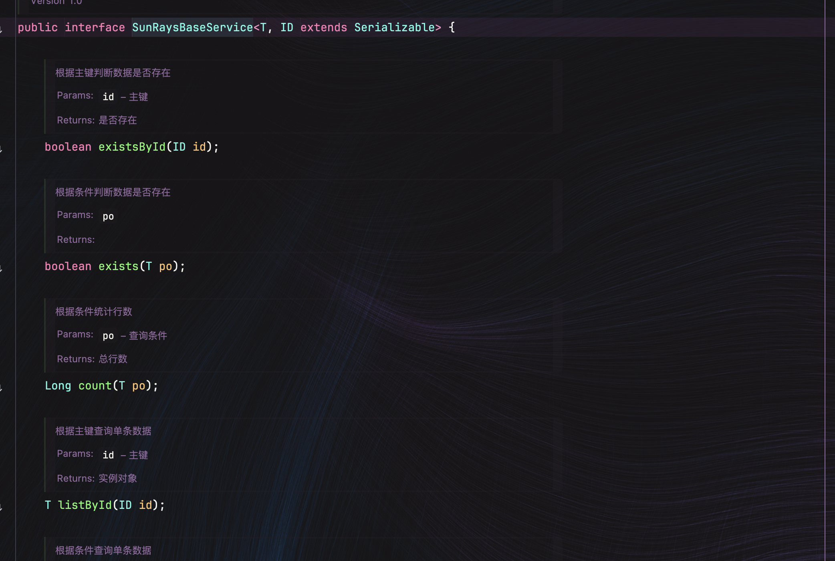
Task: Click the 'interface' keyword
Action: tap(95, 28)
